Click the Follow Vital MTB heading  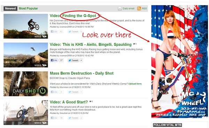167,125
